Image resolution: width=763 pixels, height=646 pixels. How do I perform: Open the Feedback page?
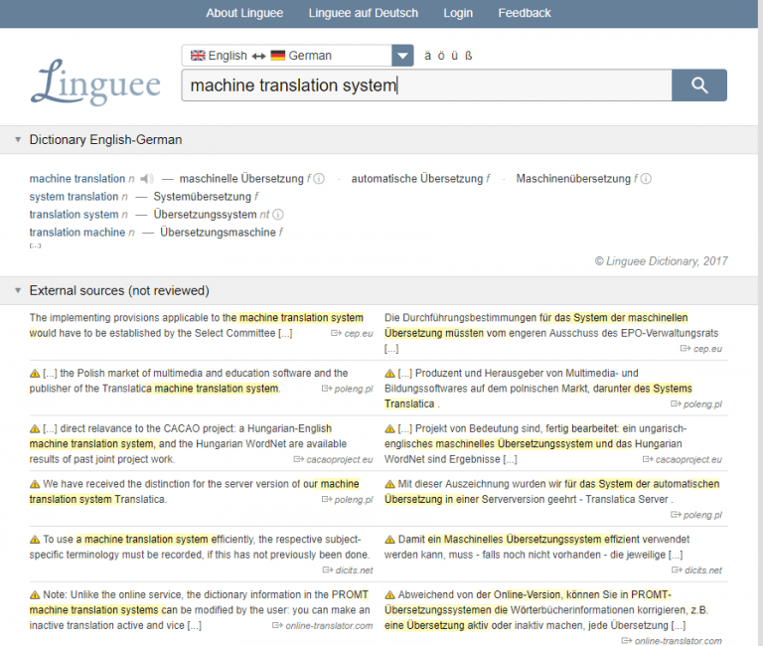(525, 13)
